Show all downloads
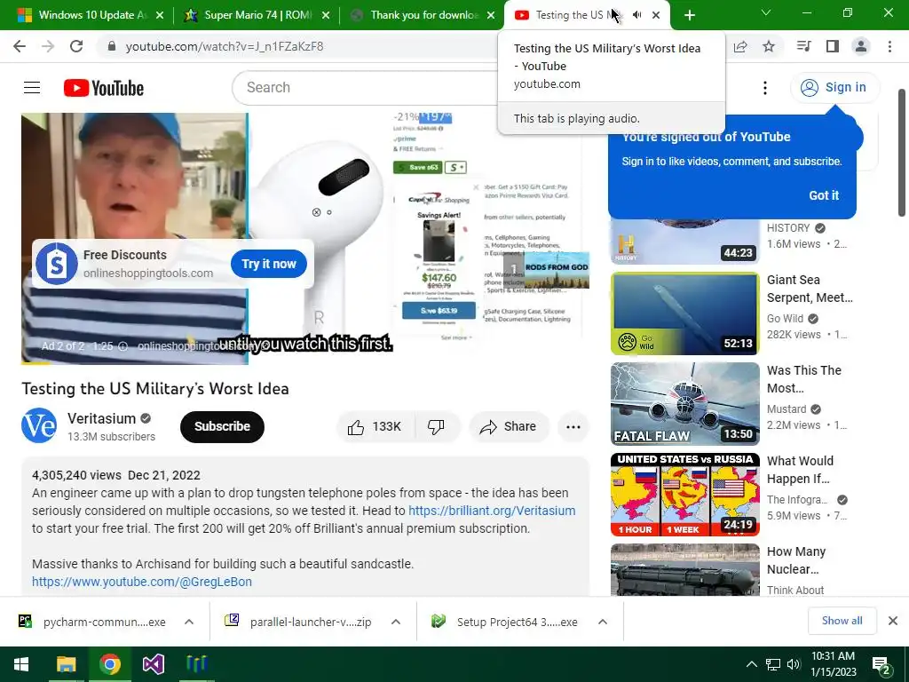Viewport: 909px width, 682px height. pyautogui.click(x=842, y=621)
